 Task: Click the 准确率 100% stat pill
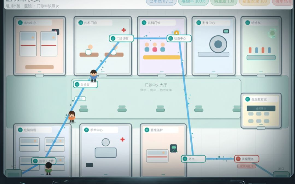tap(193, 2)
